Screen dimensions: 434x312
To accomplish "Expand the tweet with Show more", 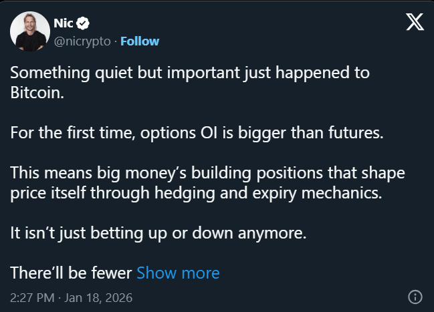I will [178, 273].
